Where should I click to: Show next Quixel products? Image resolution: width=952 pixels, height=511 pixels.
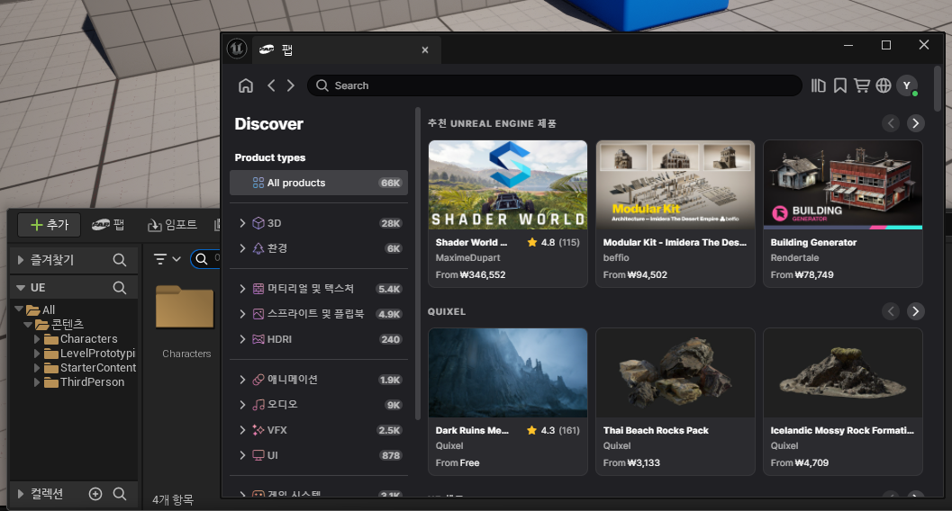pos(916,311)
